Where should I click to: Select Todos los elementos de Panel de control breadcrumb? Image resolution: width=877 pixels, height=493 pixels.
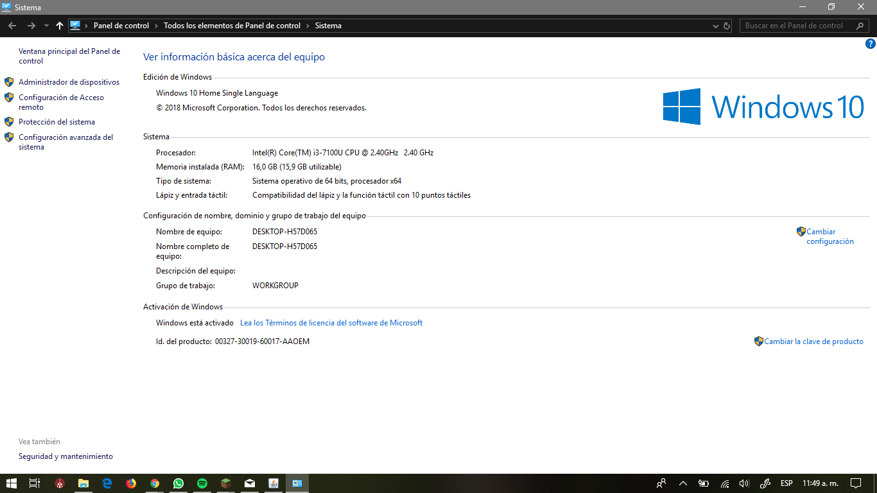point(232,26)
